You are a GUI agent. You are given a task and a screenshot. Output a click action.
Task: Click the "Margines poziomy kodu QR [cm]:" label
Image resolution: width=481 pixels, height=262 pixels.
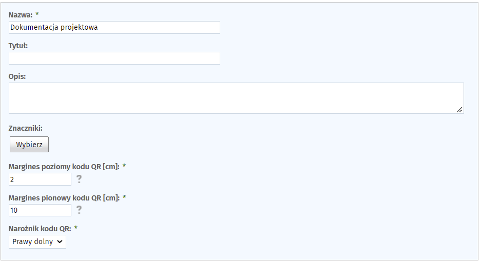64,167
